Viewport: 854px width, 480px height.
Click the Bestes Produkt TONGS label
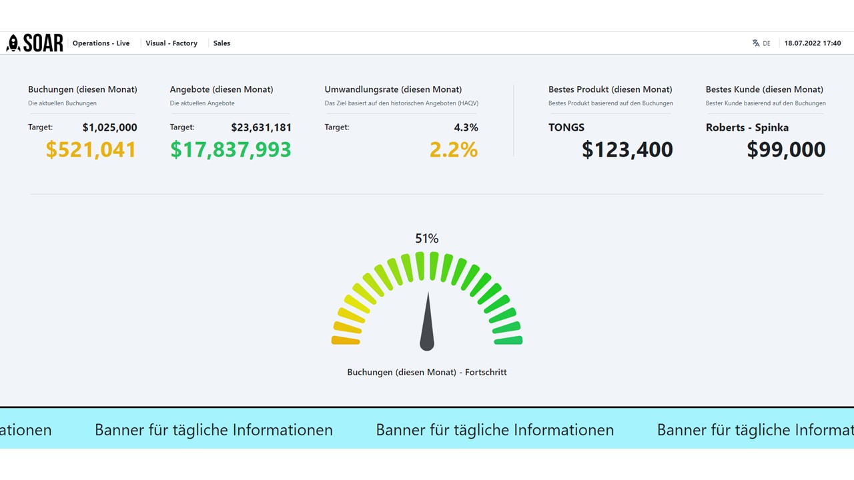pos(566,127)
